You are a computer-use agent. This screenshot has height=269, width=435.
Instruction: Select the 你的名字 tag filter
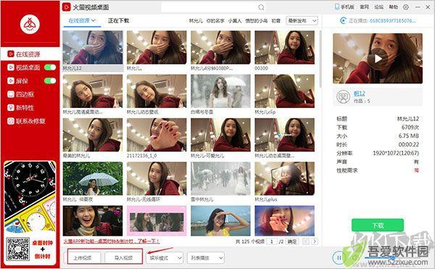215,21
